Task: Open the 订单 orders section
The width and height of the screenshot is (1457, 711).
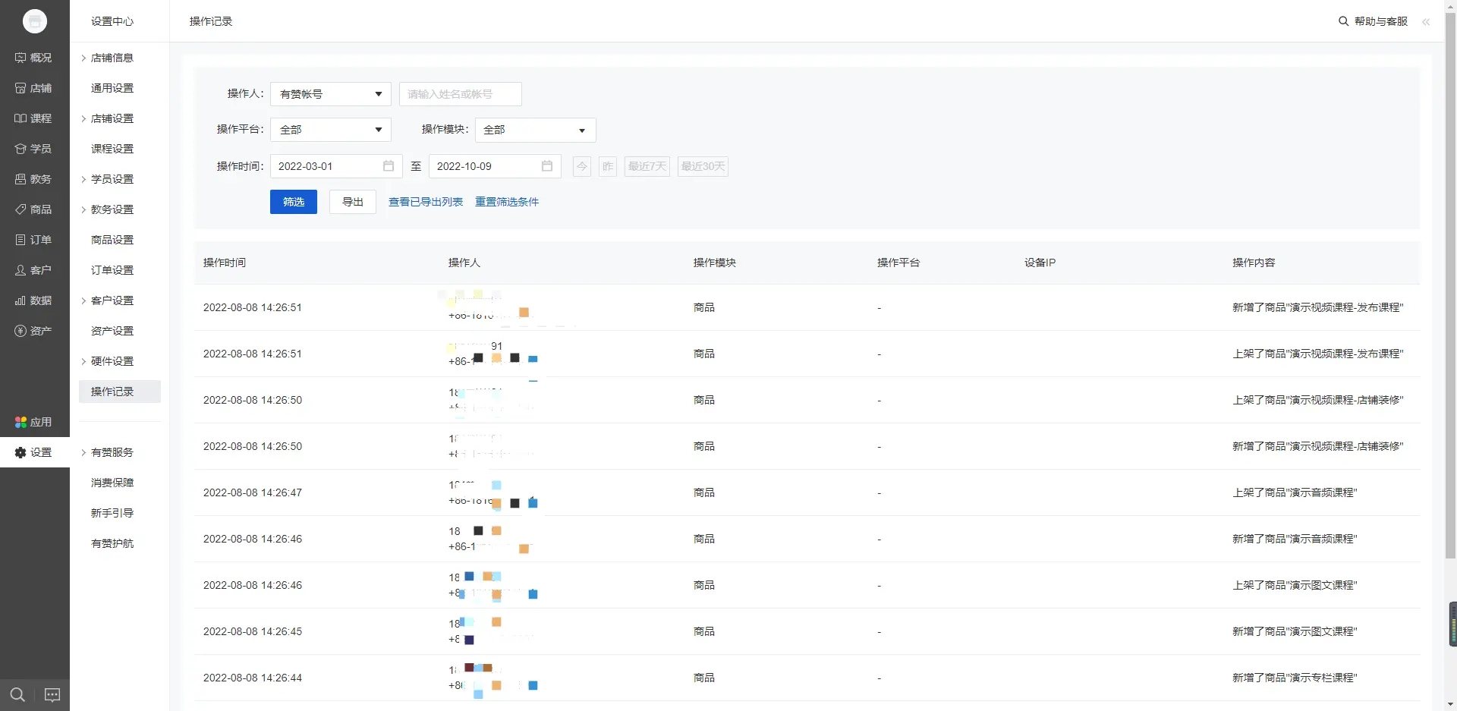Action: (x=34, y=240)
